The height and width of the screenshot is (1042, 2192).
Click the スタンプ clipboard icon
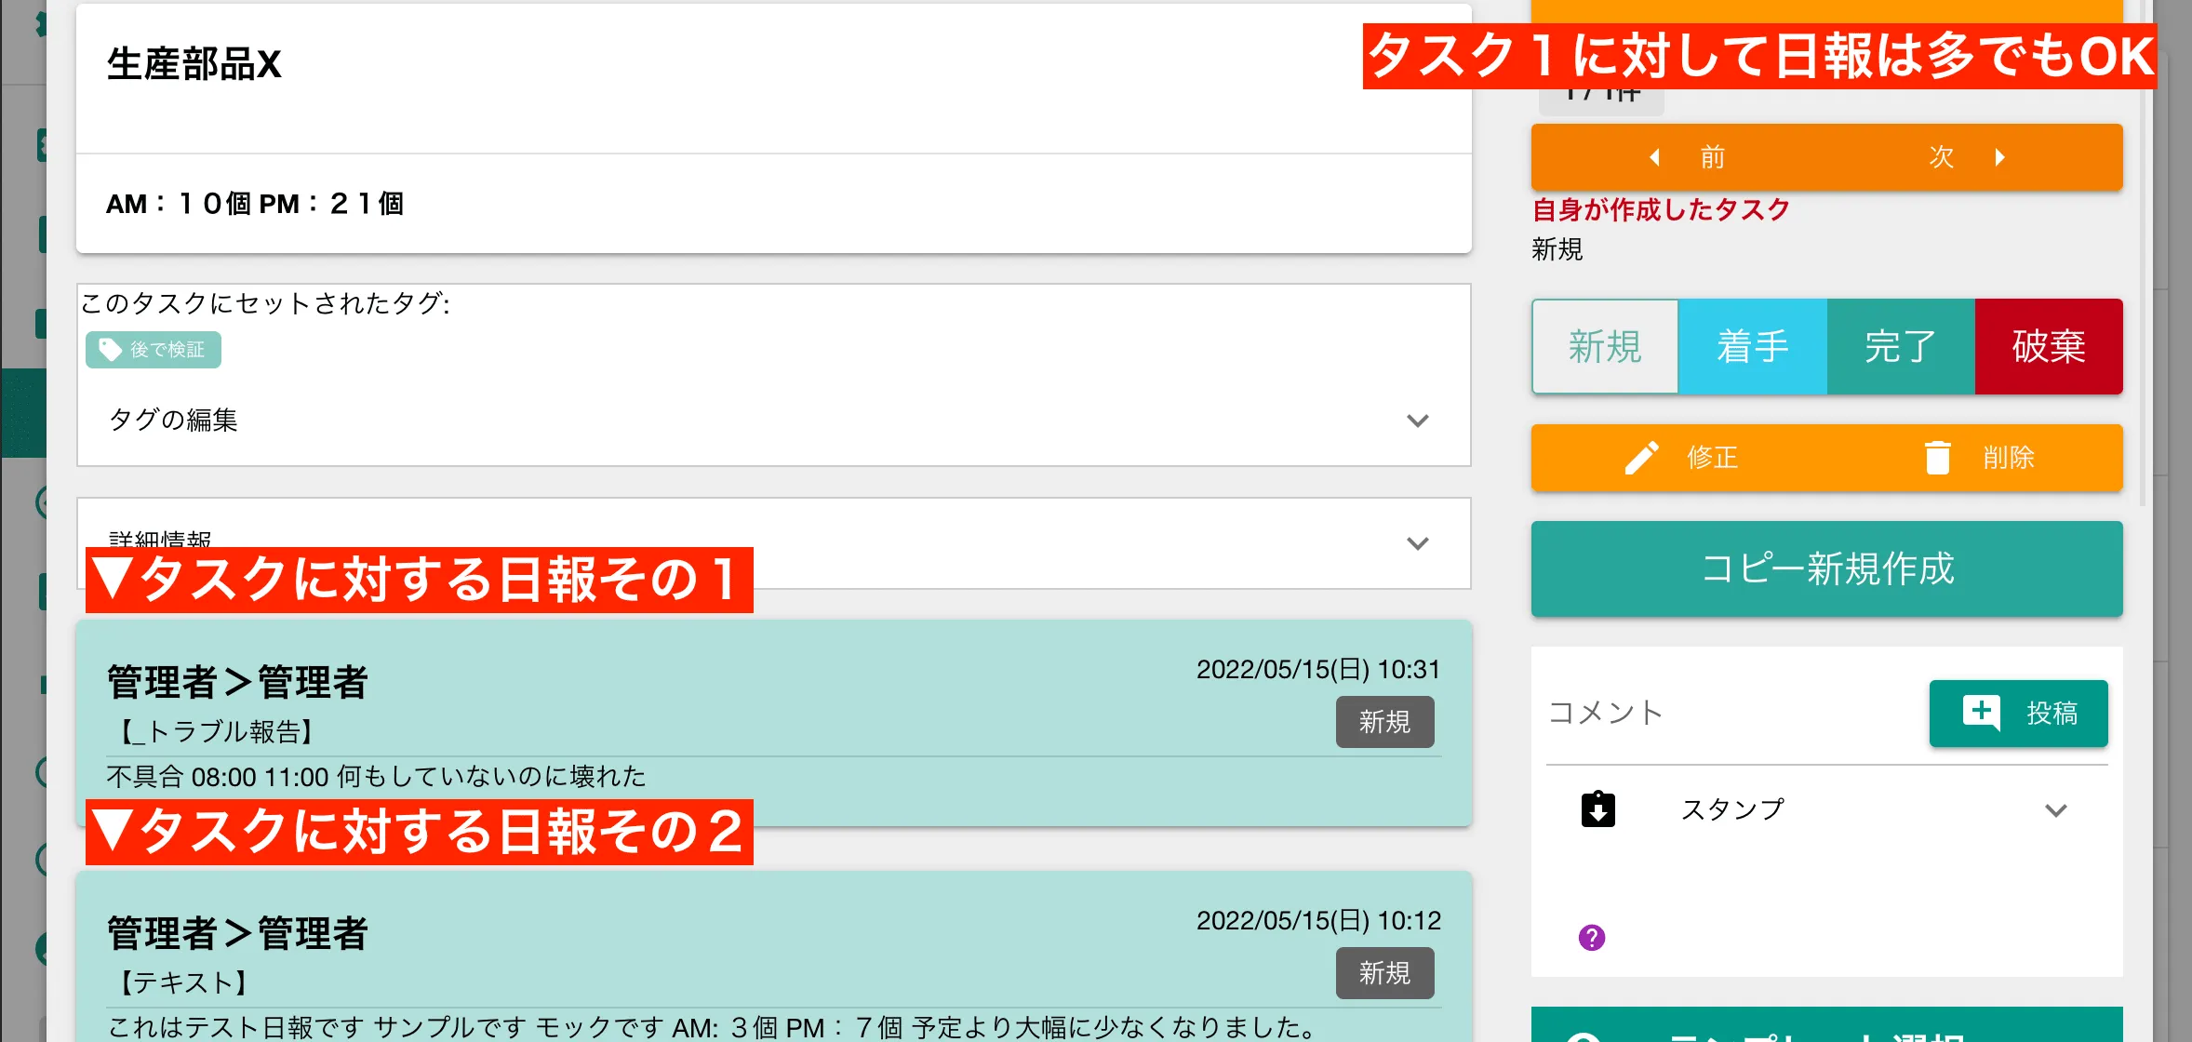pyautogui.click(x=1597, y=809)
